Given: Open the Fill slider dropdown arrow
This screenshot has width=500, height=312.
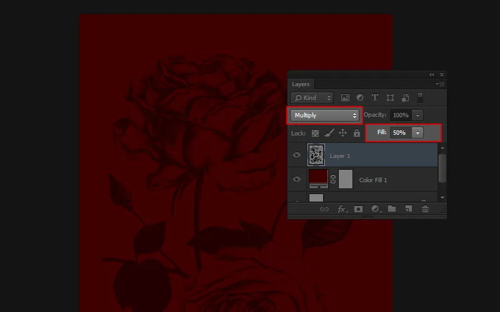Looking at the screenshot, I should [x=417, y=133].
